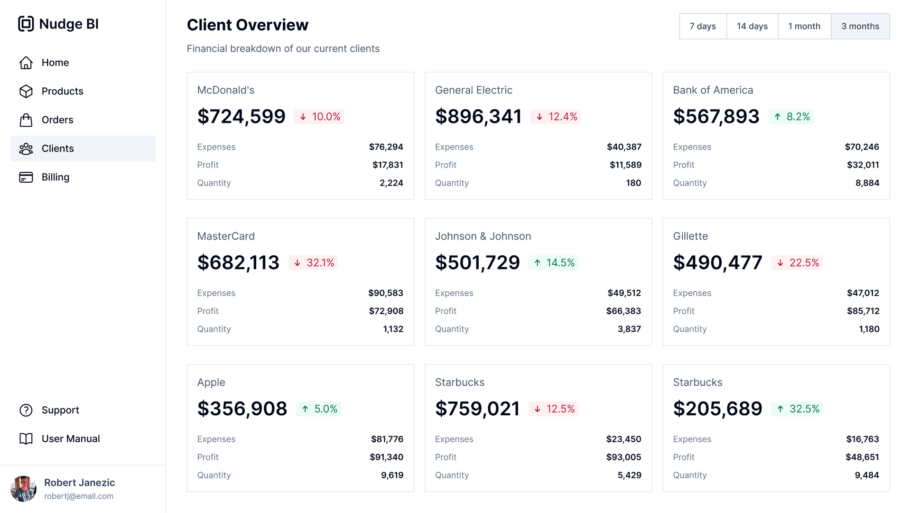Open Products via the box icon
The image size is (911, 513).
[x=26, y=91]
